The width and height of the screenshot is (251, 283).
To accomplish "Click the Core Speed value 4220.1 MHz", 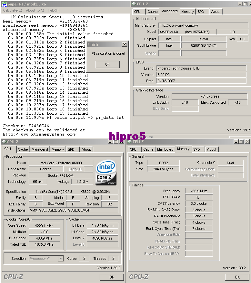I will 44,226.
